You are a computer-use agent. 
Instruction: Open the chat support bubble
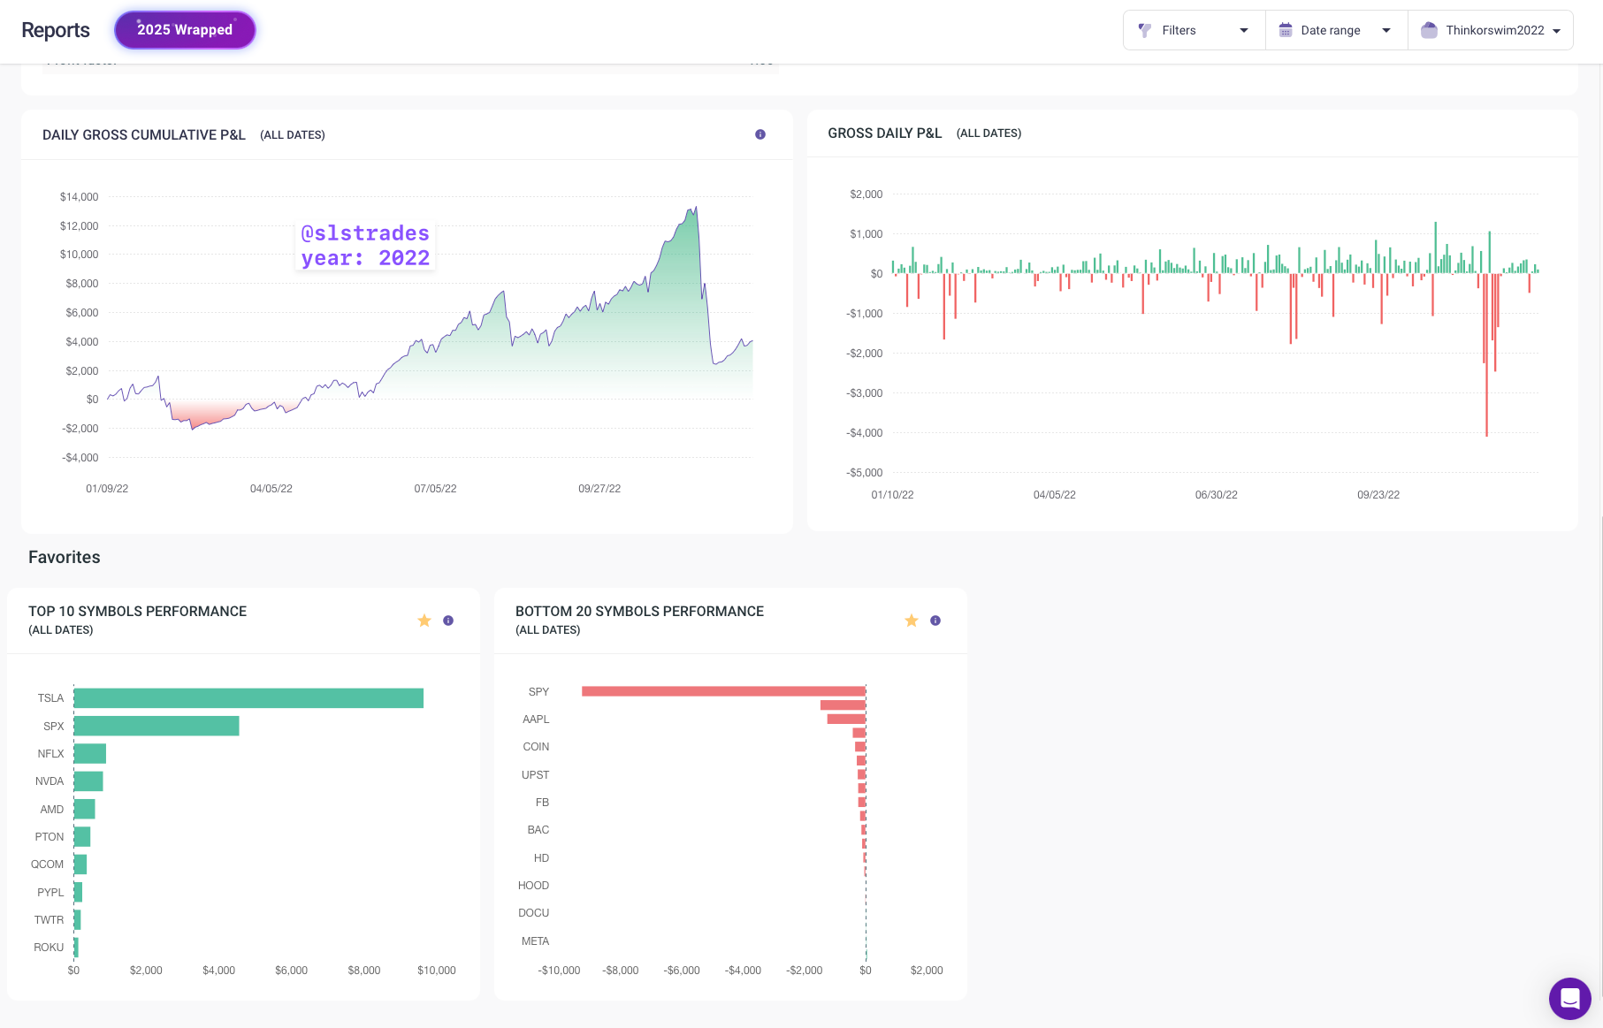click(x=1569, y=998)
